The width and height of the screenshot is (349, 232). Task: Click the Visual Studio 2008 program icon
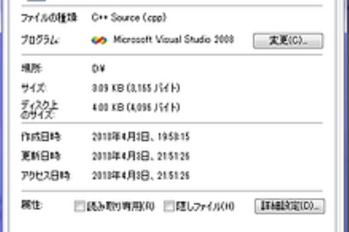(x=100, y=41)
